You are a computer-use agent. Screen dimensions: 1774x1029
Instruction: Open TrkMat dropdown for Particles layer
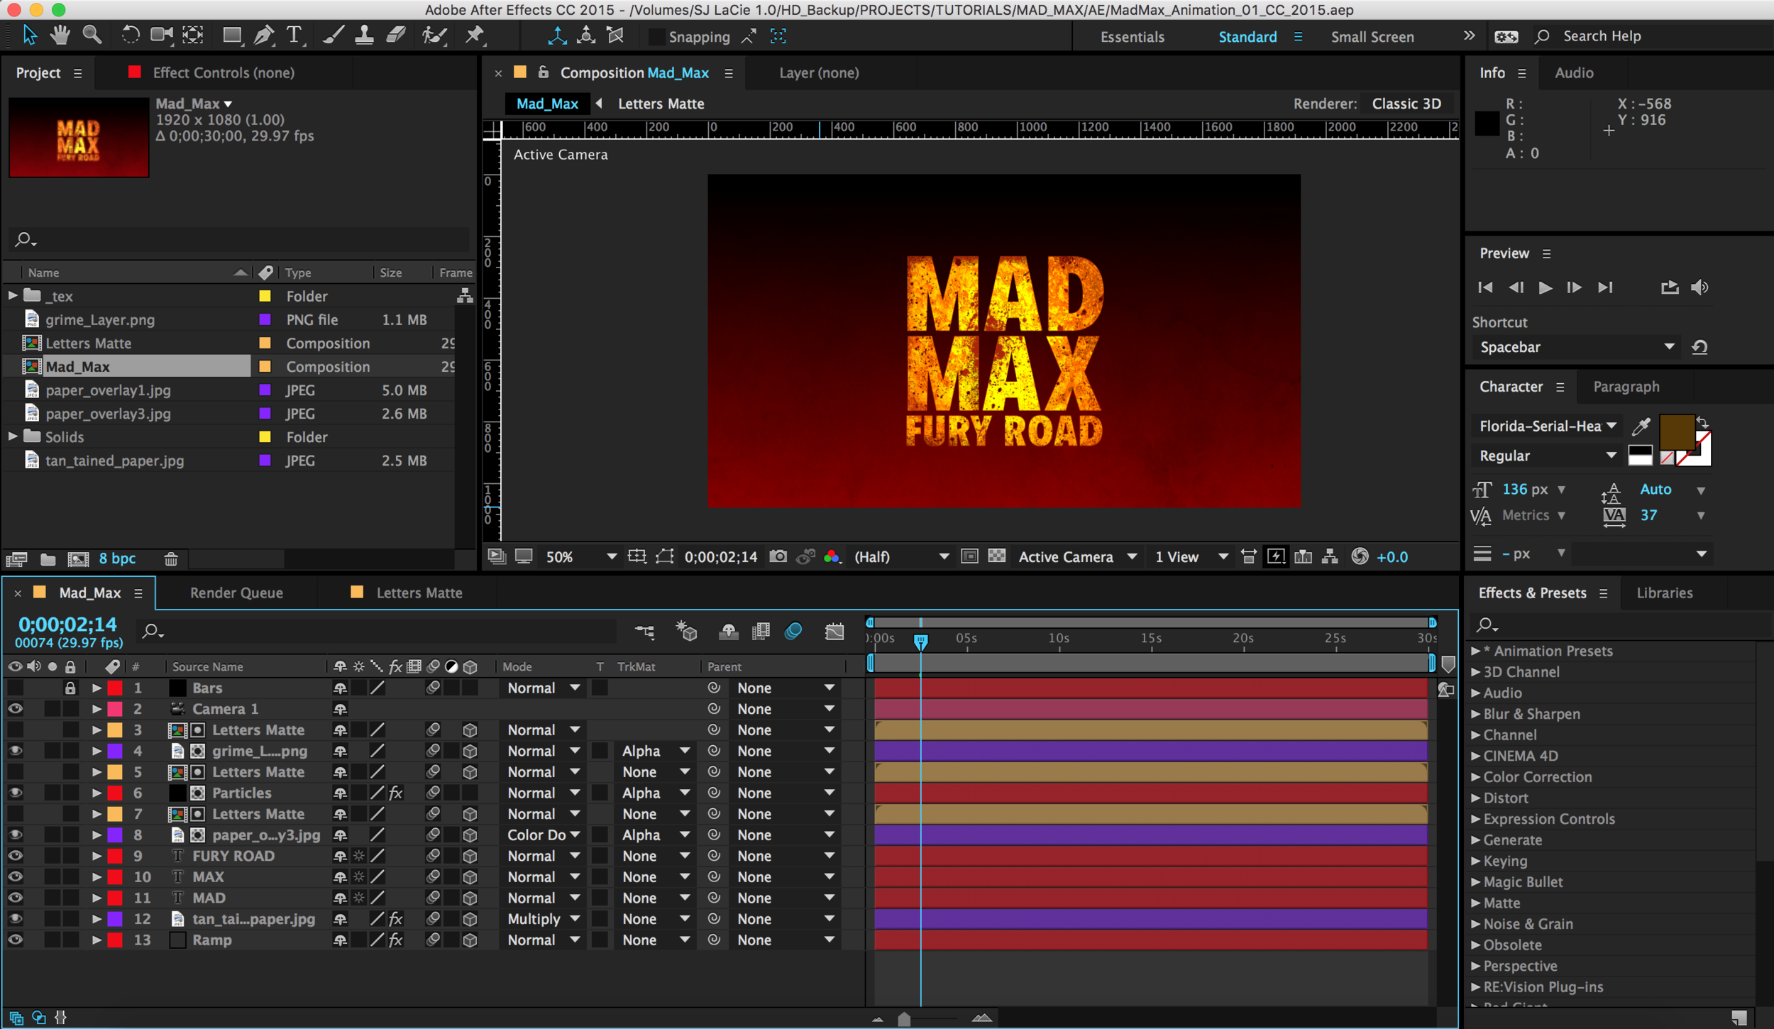[x=654, y=793]
